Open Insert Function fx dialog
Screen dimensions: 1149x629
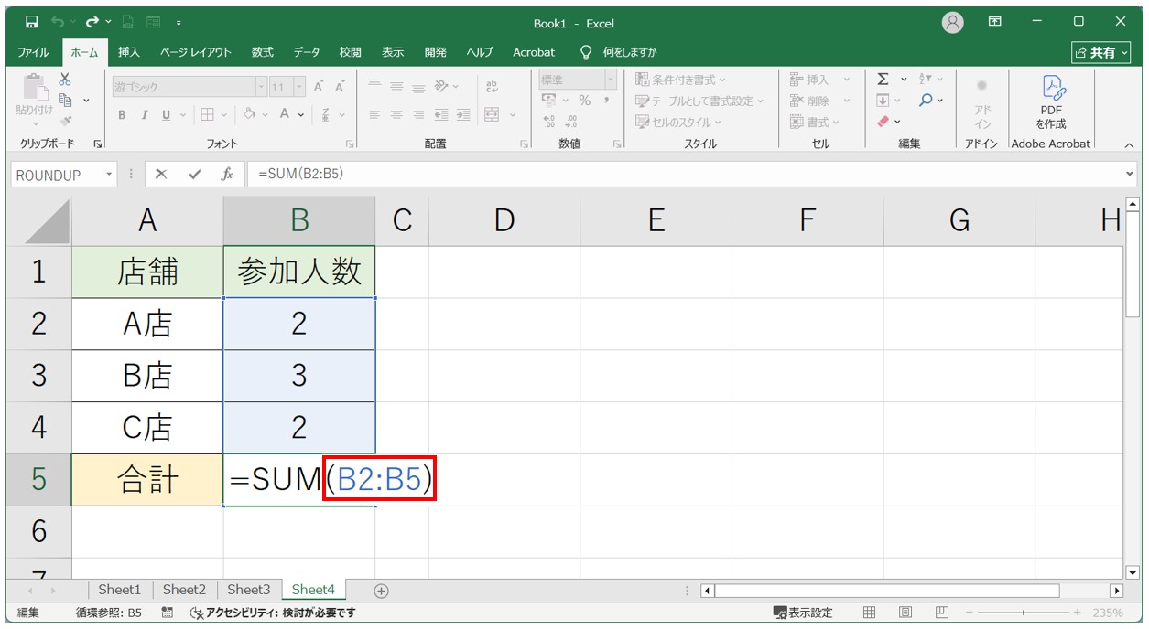tap(227, 175)
